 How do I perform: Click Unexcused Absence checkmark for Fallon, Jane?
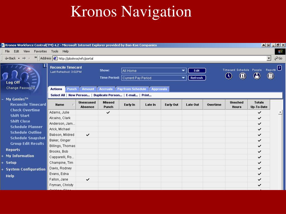click(88, 179)
